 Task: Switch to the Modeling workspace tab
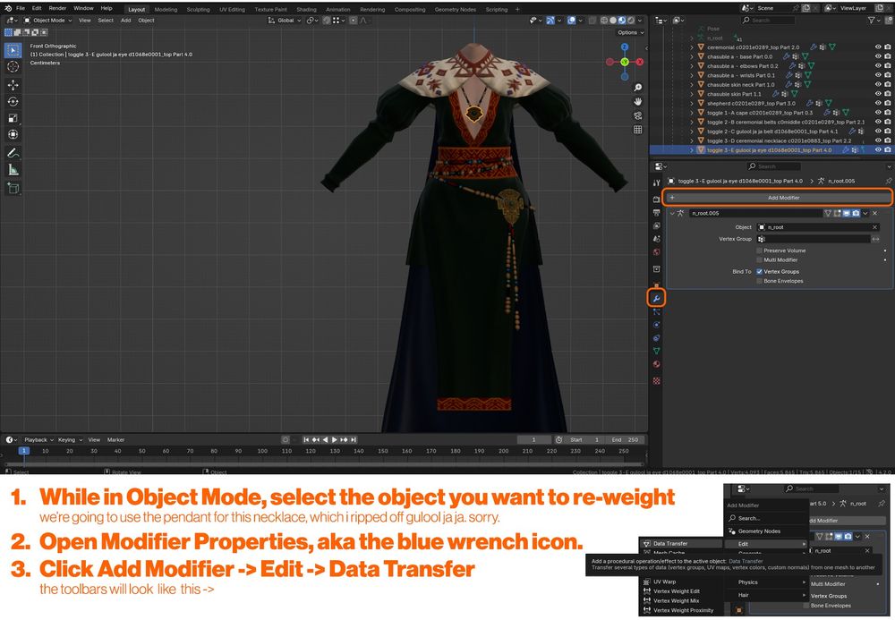[166, 9]
